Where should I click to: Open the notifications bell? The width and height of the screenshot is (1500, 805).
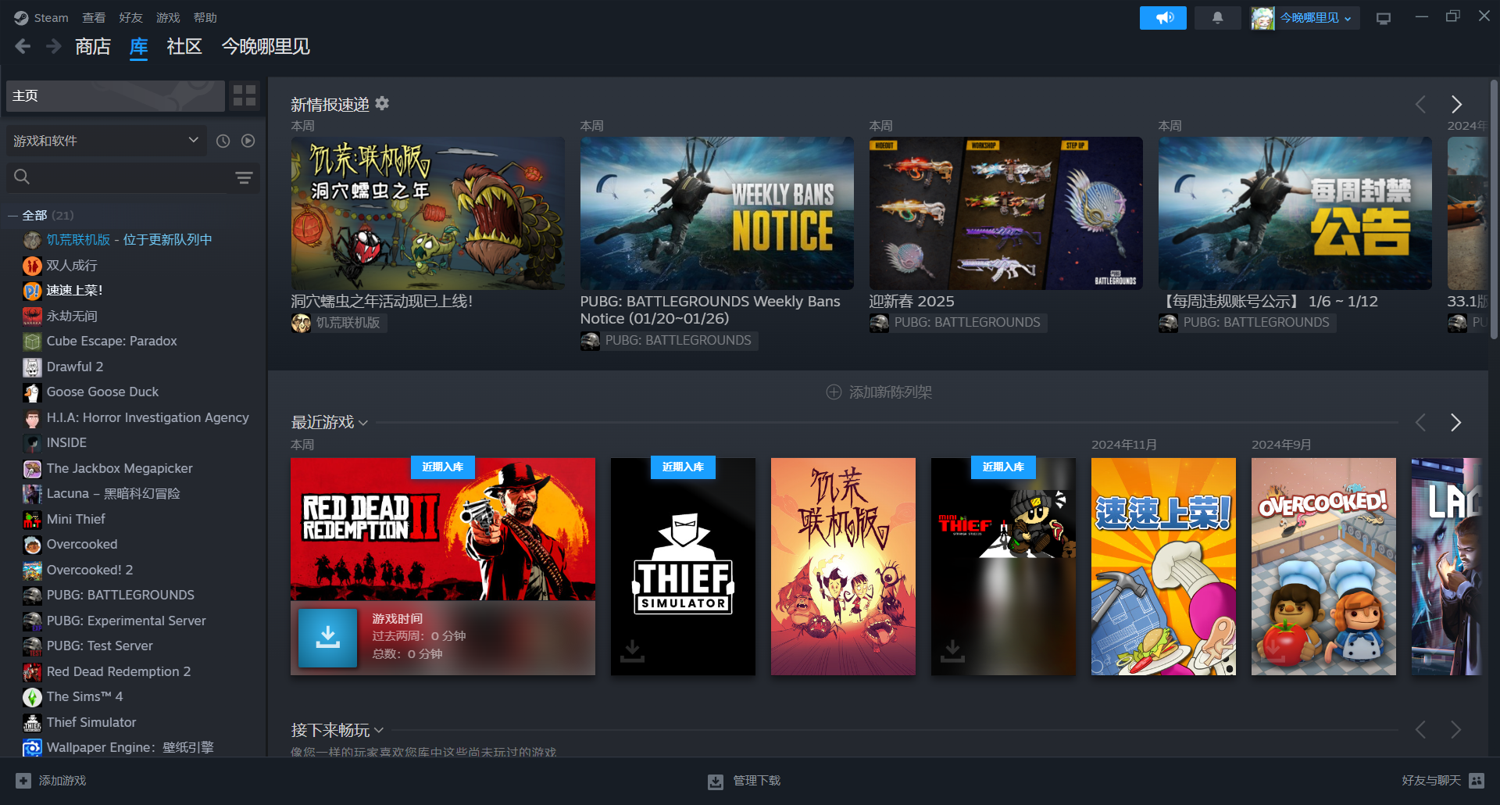1217,18
